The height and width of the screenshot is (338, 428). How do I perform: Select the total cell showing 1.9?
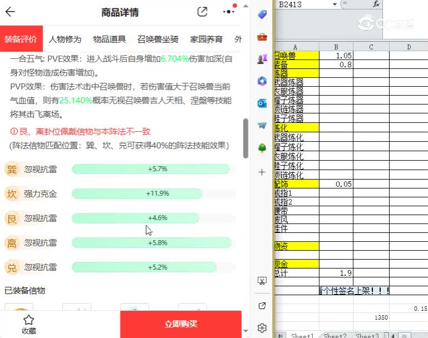(336, 273)
